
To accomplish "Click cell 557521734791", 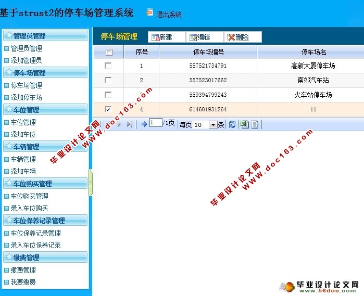I will [x=208, y=66].
